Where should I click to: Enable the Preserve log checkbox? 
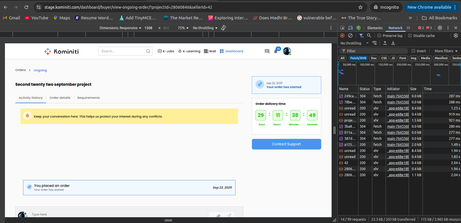click(379, 36)
